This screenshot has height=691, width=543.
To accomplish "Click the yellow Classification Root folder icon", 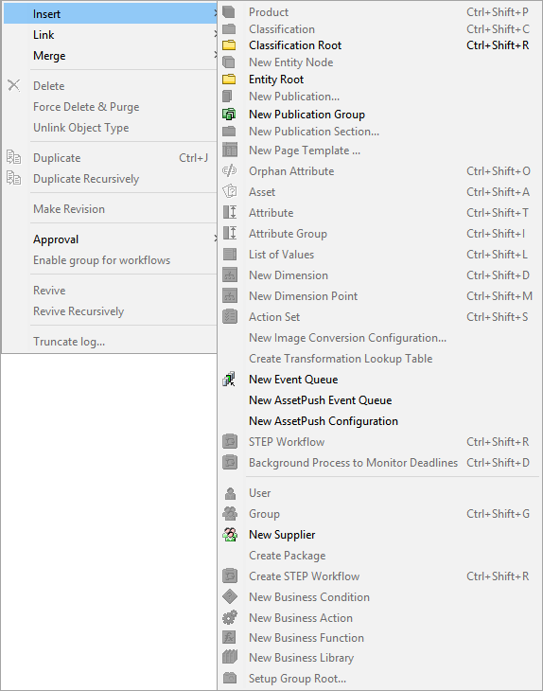I will click(x=229, y=45).
